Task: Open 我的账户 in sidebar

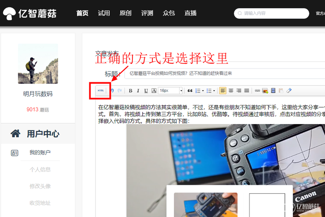Action: [40, 152]
